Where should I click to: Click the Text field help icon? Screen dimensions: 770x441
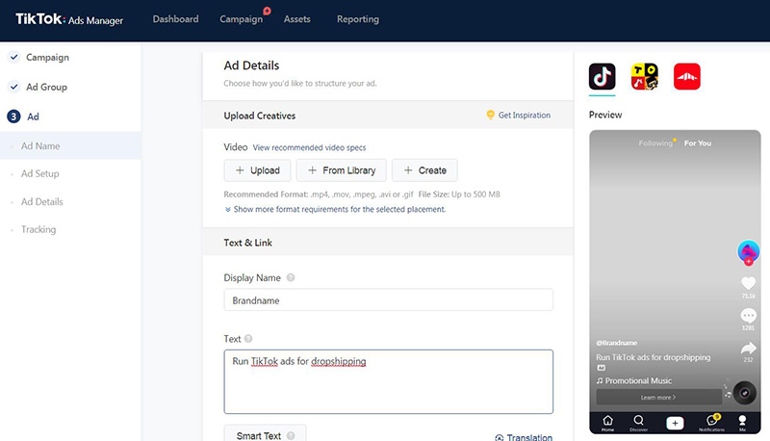tap(248, 338)
